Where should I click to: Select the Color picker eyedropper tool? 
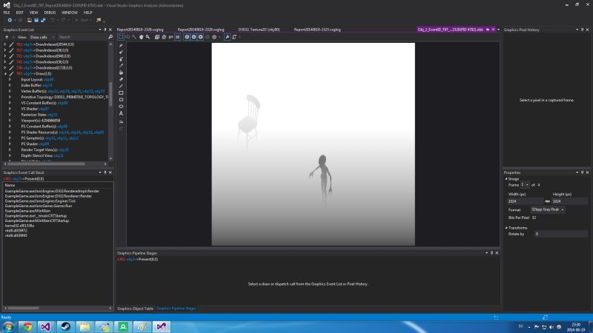click(121, 66)
